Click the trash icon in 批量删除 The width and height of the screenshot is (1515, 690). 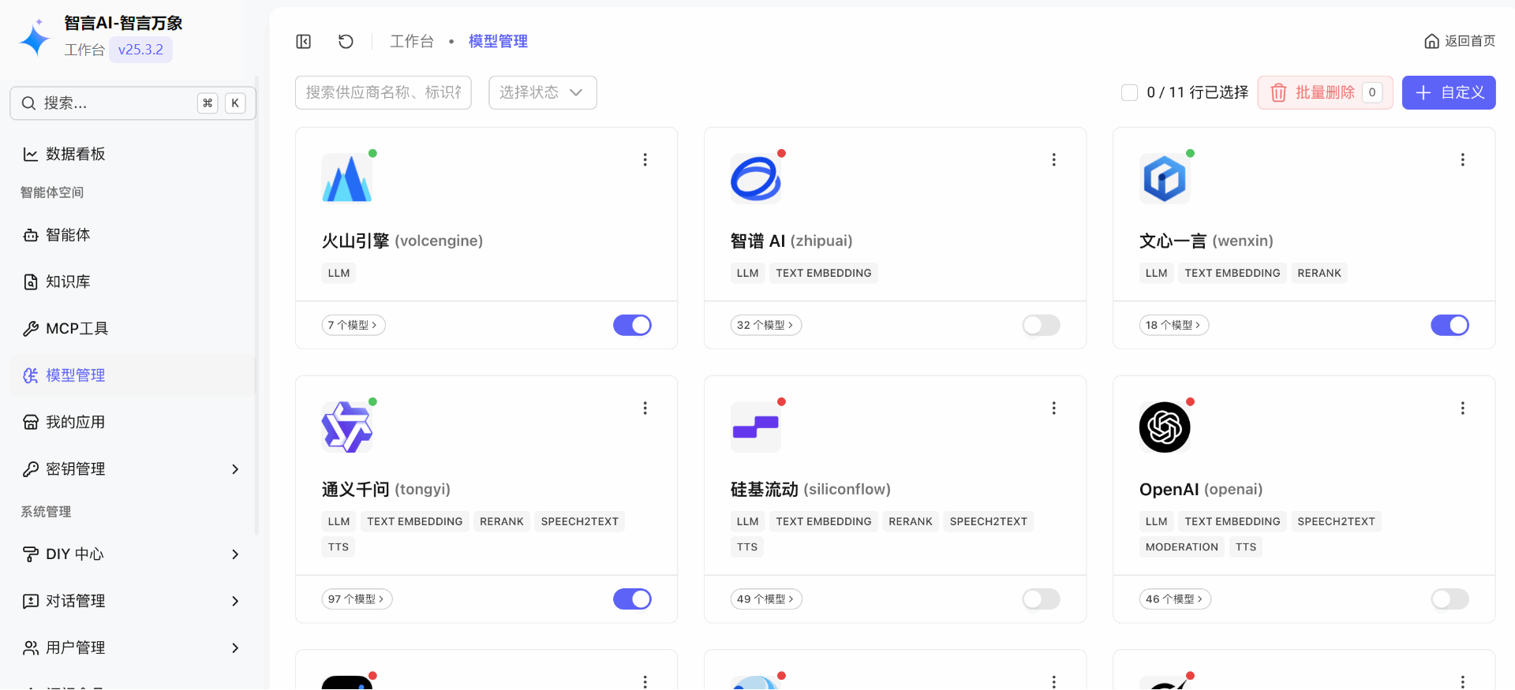point(1278,93)
